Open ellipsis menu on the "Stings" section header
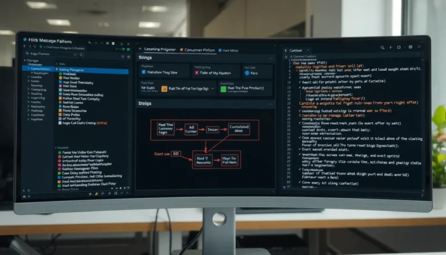The image size is (446, 255). point(270,58)
